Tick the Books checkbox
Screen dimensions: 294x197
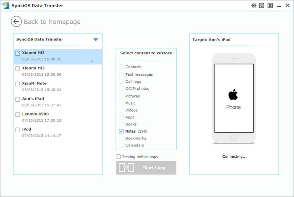click(121, 124)
